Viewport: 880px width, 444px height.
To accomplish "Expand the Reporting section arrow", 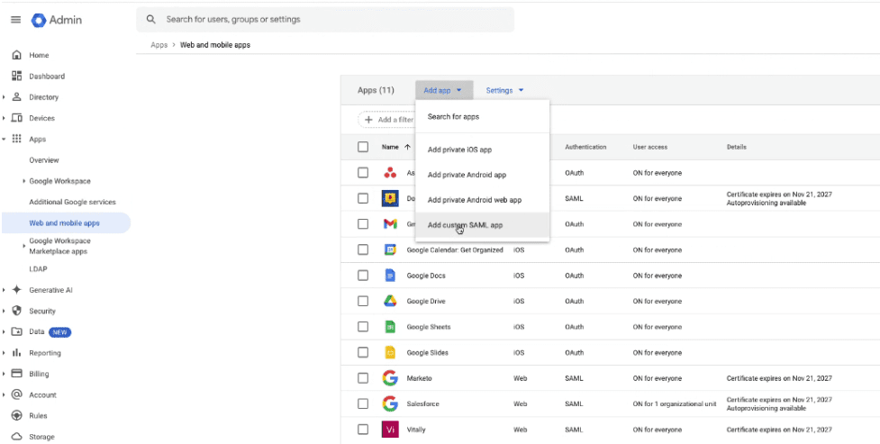I will pyautogui.click(x=4, y=353).
